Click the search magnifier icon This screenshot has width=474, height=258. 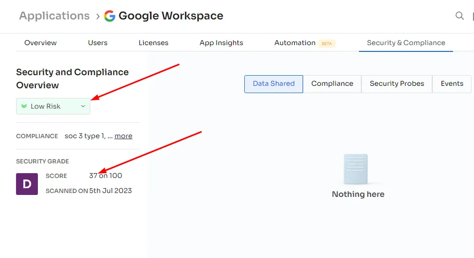[x=459, y=16]
